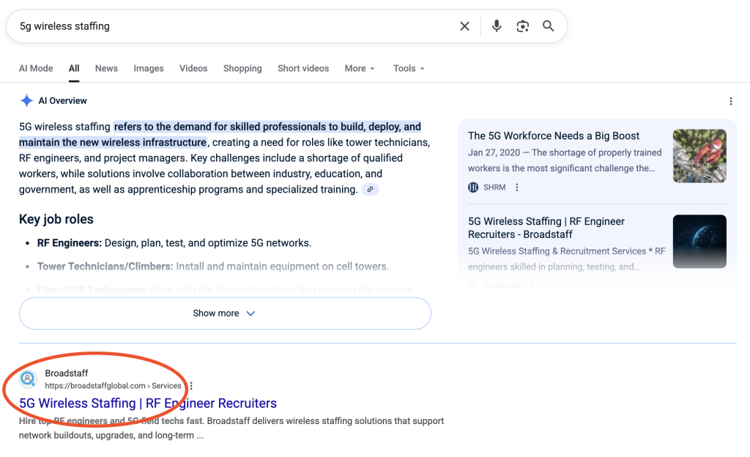Click the microphone voice search icon
750x457 pixels.
point(497,26)
